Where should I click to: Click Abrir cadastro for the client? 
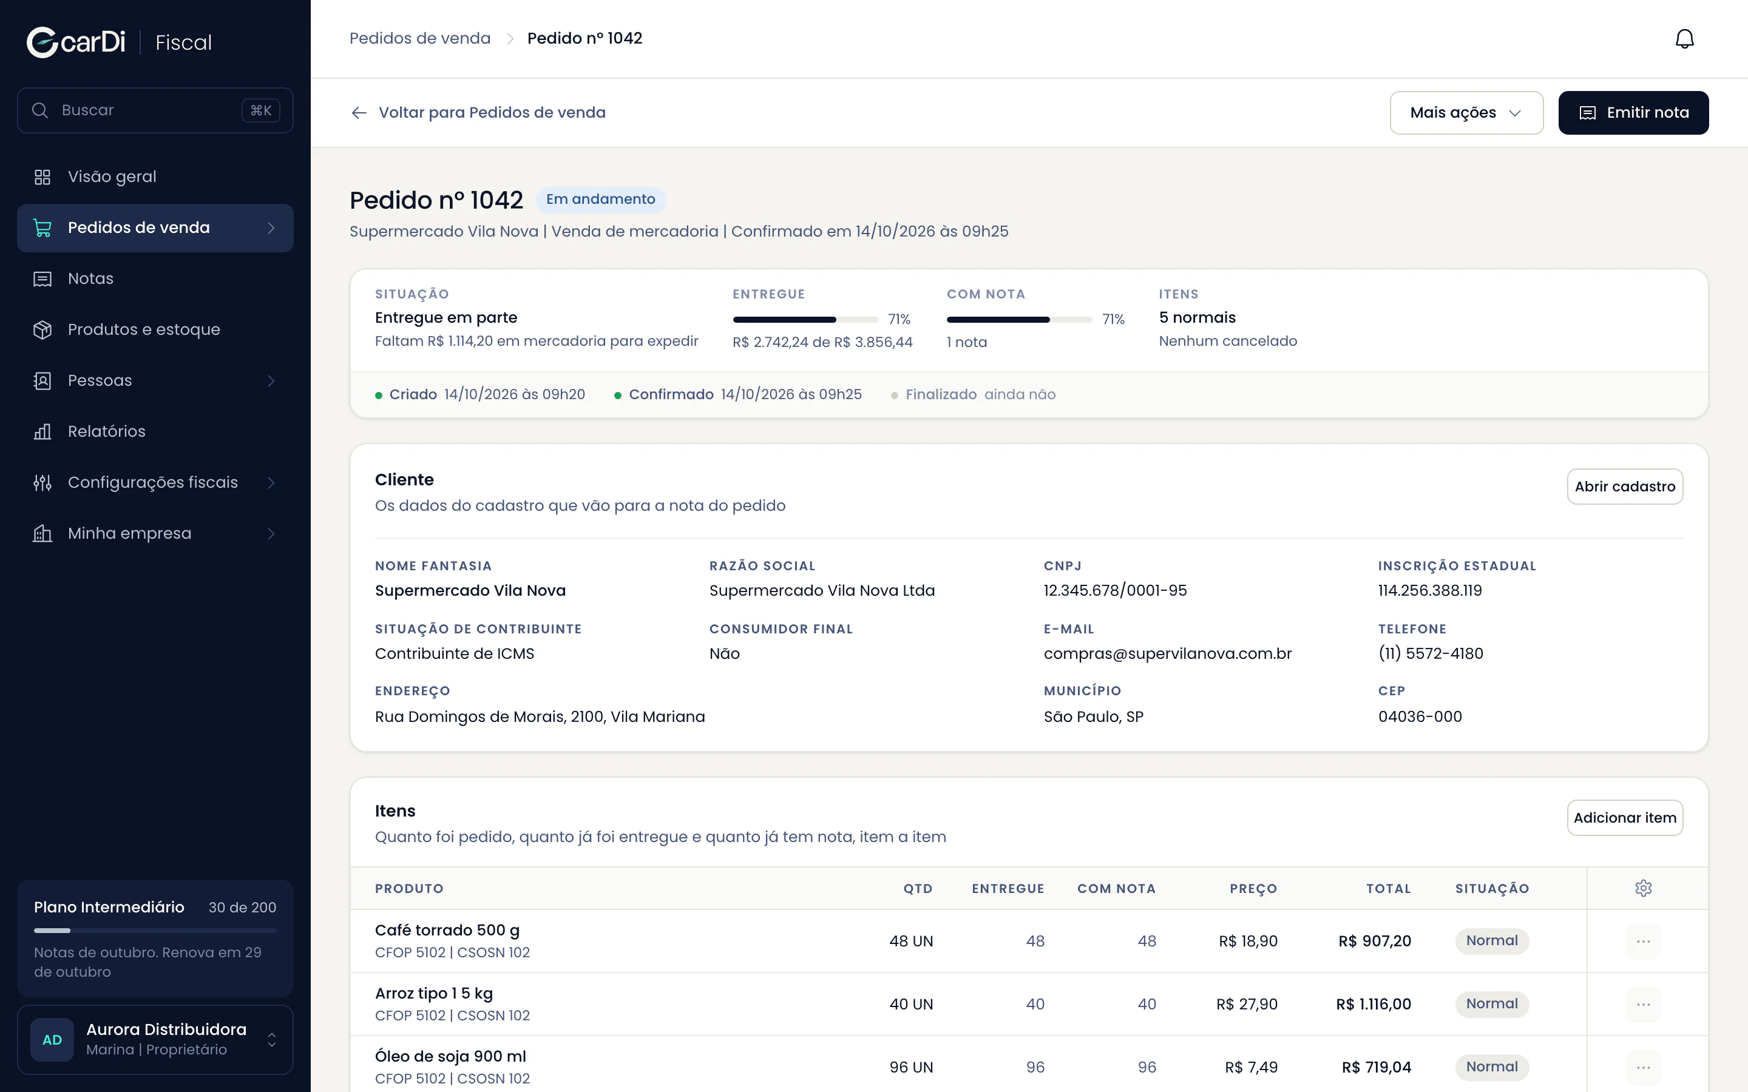click(x=1624, y=487)
